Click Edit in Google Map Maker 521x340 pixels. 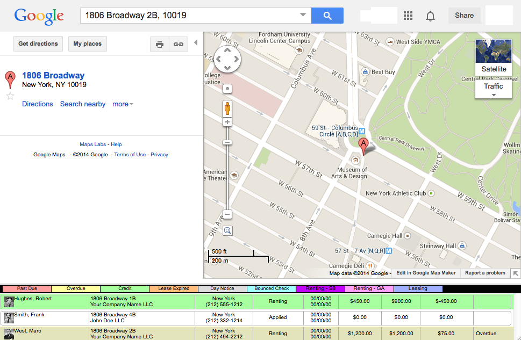(426, 273)
